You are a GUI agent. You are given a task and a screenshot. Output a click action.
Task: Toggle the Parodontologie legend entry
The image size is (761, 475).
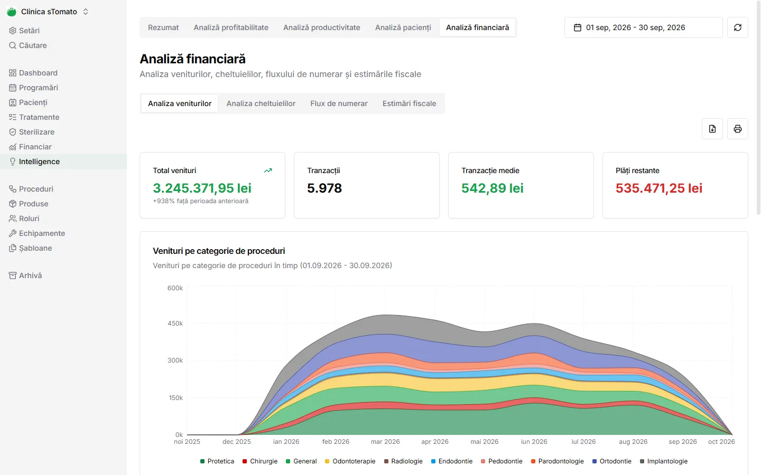558,461
